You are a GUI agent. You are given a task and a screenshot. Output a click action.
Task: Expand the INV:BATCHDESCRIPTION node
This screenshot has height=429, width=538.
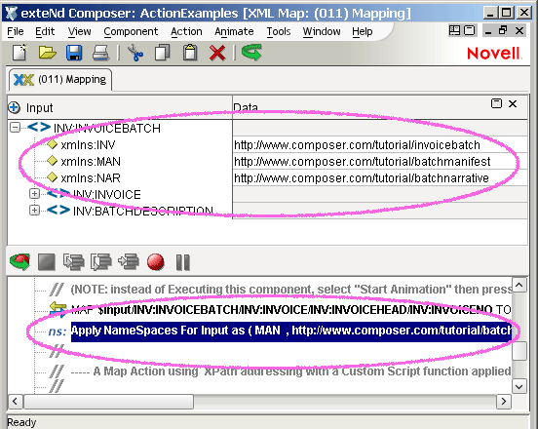[x=34, y=210]
